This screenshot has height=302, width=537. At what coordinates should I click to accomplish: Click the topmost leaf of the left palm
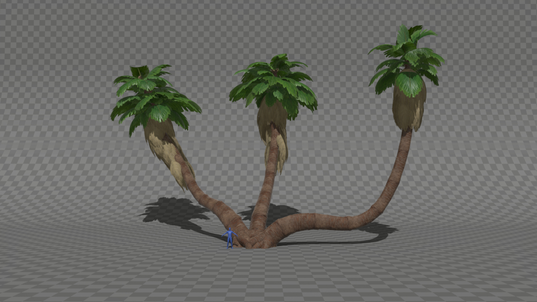coord(139,71)
